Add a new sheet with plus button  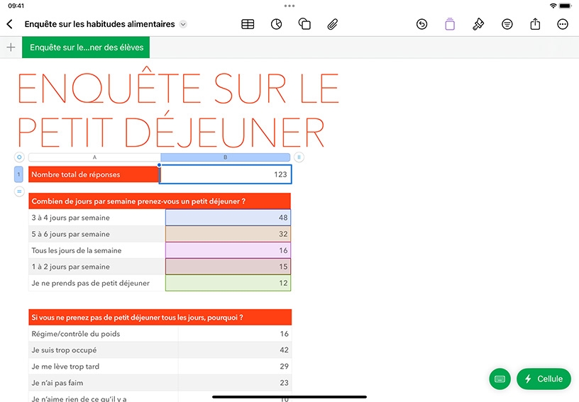point(11,48)
